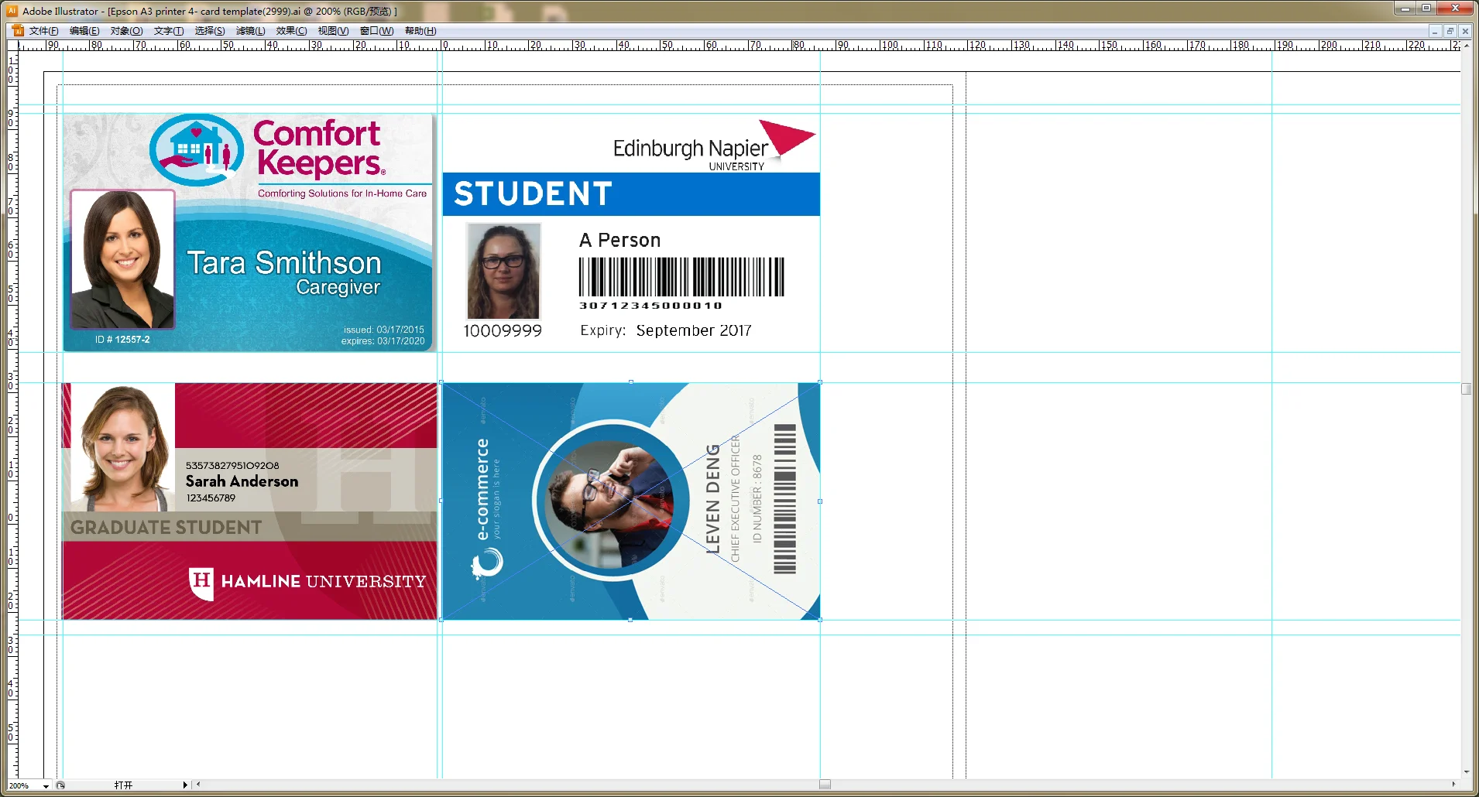Open the 文件(F) File menu

pyautogui.click(x=43, y=31)
